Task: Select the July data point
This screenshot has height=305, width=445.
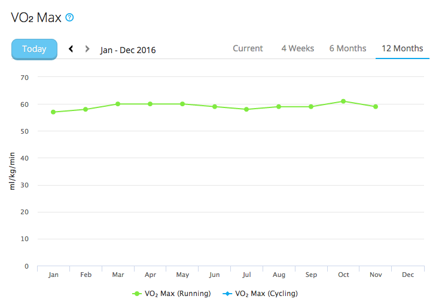Action: tap(246, 109)
